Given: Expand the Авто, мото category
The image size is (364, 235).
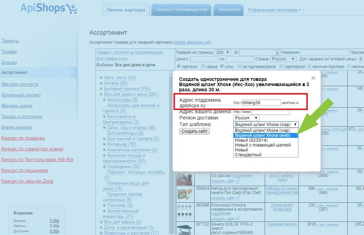Looking at the screenshot, I should point(101,77).
